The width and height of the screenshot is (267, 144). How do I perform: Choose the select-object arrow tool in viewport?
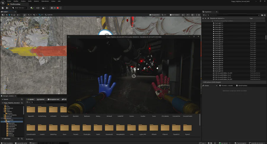click(x=7, y=15)
